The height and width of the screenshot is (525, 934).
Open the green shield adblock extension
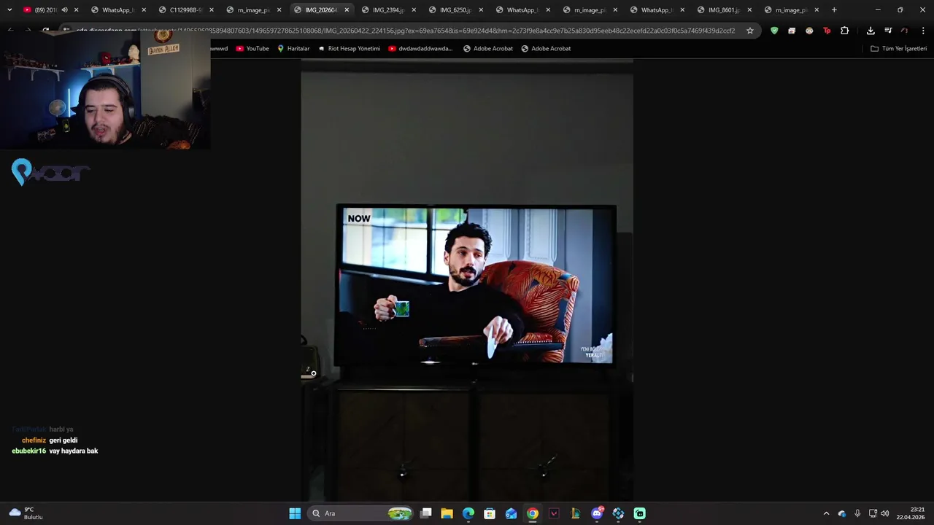pyautogui.click(x=774, y=31)
